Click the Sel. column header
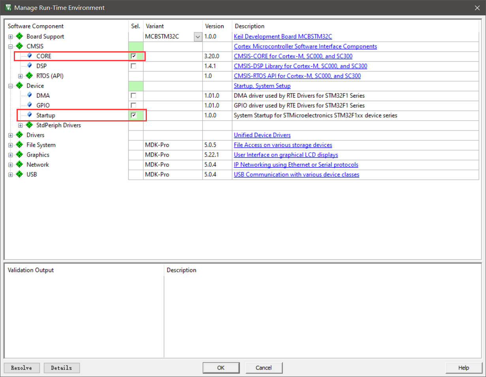 136,26
